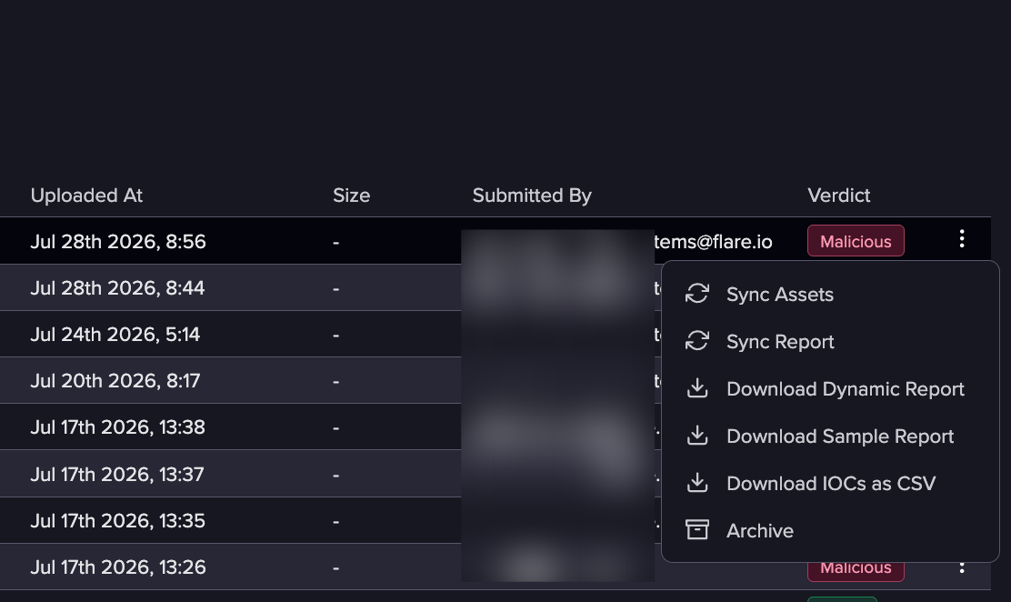Select Download Dynamic Report menu entry
Image resolution: width=1011 pixels, height=602 pixels.
pyautogui.click(x=830, y=389)
